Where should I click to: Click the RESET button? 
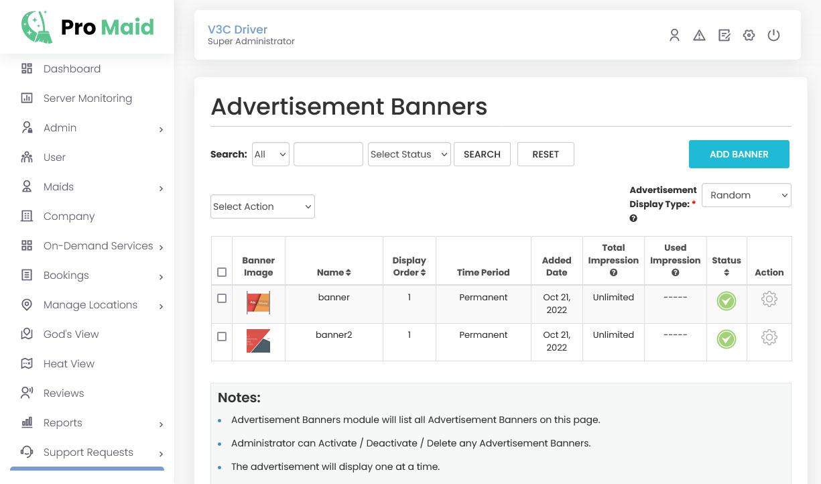[x=546, y=154]
